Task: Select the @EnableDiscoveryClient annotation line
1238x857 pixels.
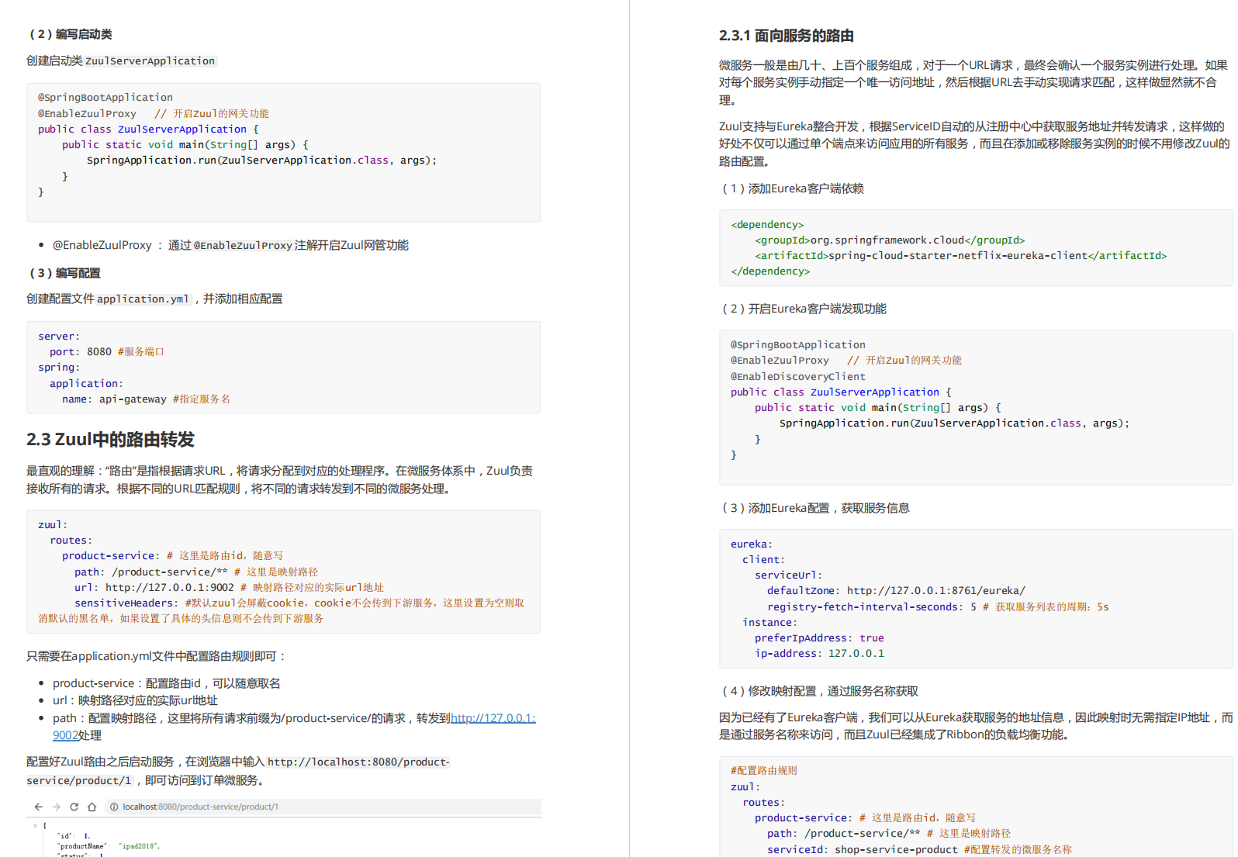Action: click(x=797, y=376)
